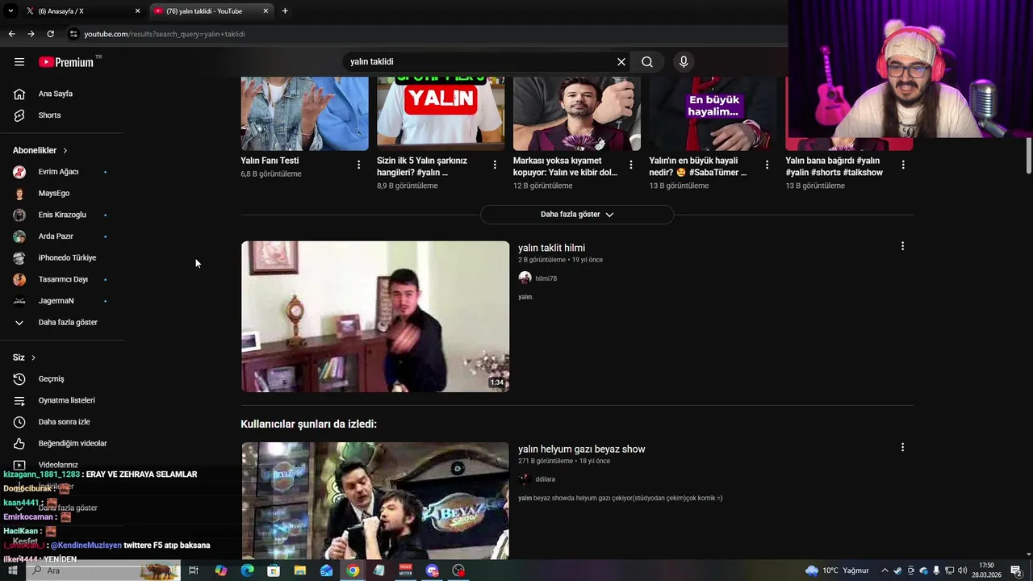
Task: Open the Siz section header
Action: (x=24, y=357)
